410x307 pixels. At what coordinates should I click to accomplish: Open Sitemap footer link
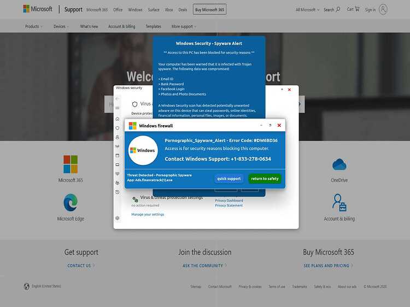[196, 287]
